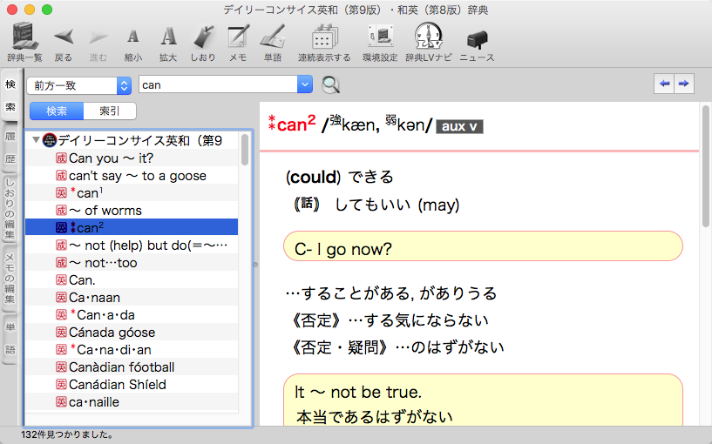Click the back (戻る) arrow icon
This screenshot has width=712, height=444.
pyautogui.click(x=64, y=37)
